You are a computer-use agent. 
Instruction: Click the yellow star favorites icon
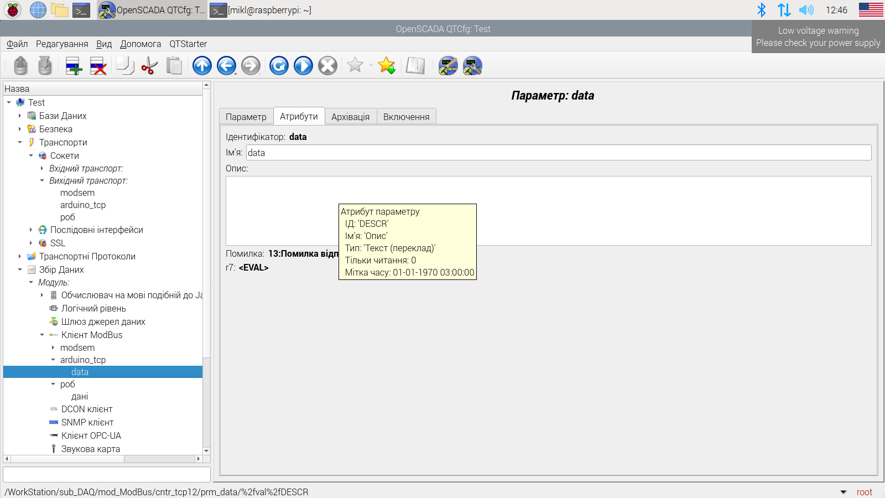[386, 66]
